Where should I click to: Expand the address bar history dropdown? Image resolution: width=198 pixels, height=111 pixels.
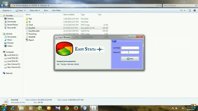tap(157, 6)
